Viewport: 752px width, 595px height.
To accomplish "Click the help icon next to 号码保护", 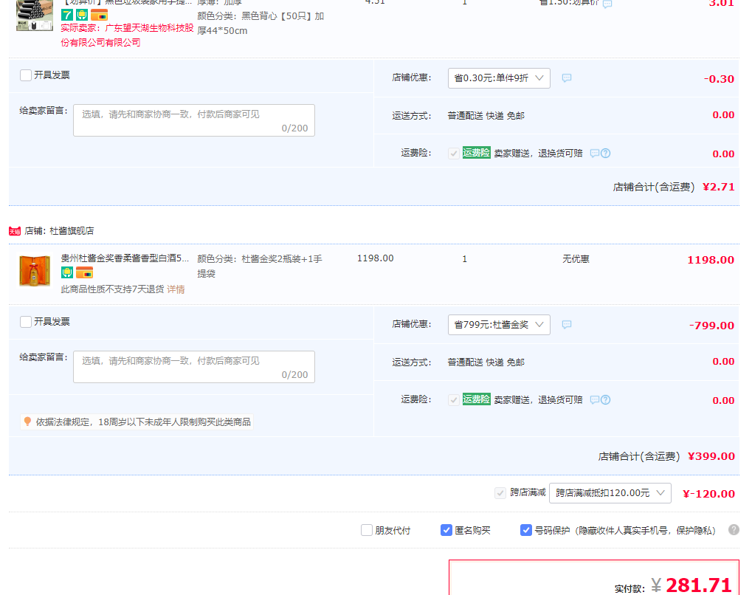I will tap(734, 530).
